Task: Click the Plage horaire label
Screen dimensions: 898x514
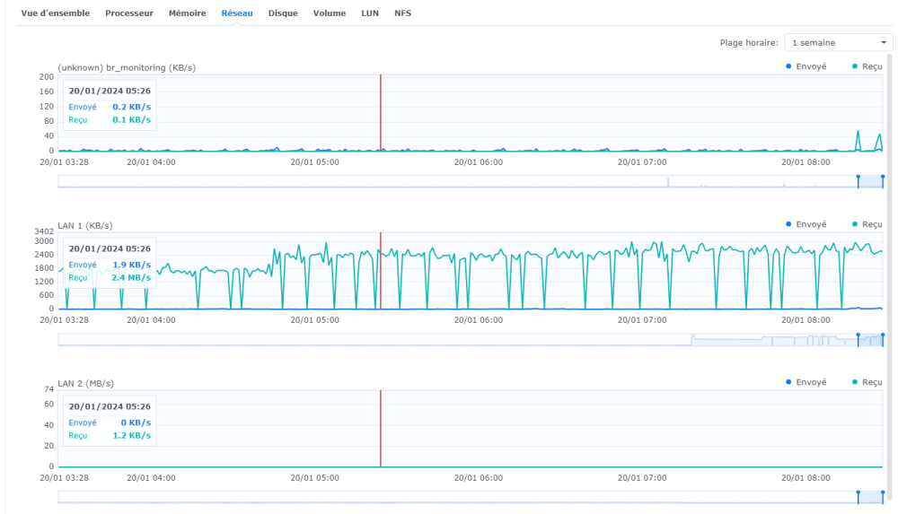Action: pyautogui.click(x=749, y=42)
